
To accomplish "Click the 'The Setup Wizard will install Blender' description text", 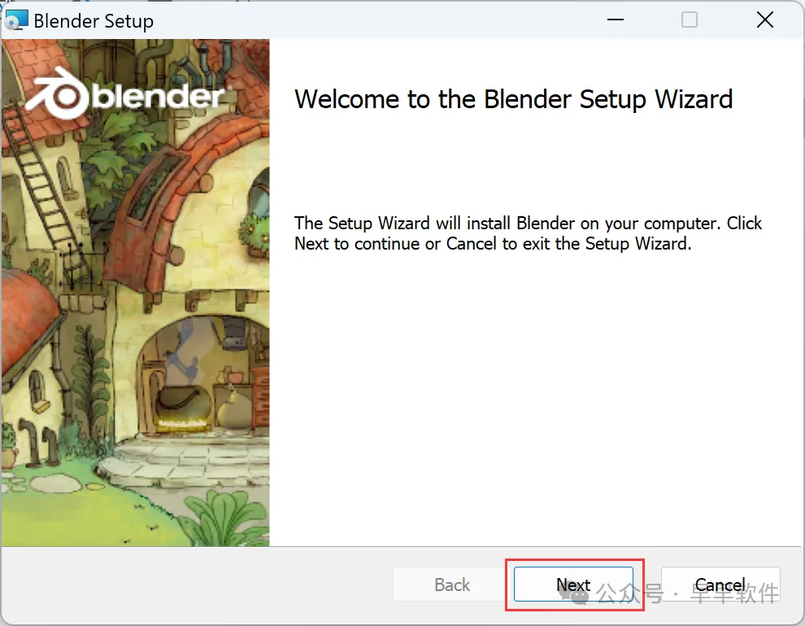I will click(x=528, y=233).
